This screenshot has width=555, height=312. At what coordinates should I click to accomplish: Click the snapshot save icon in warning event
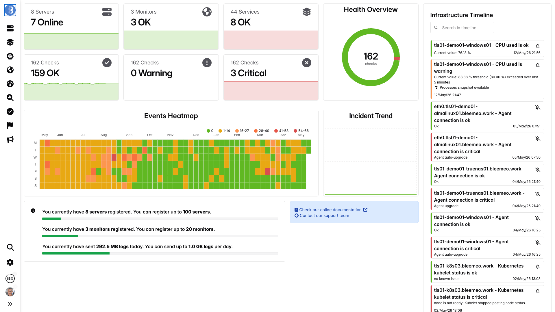(x=436, y=88)
